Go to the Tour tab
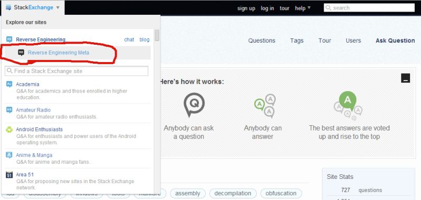 click(x=325, y=41)
